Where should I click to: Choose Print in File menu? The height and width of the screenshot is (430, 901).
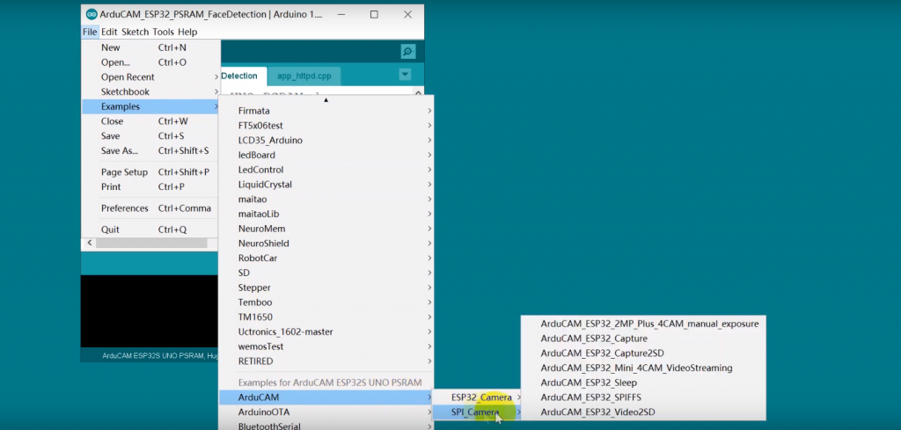(150, 187)
